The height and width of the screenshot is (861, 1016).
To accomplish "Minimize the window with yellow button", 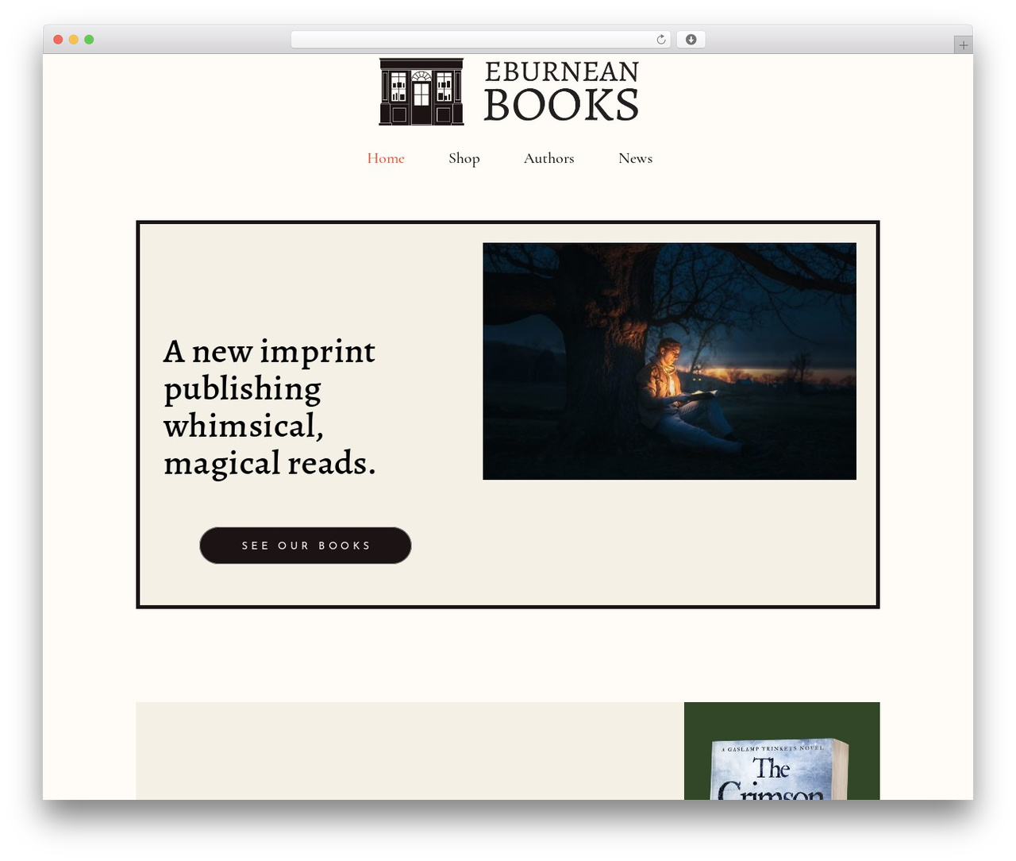I will [x=74, y=40].
